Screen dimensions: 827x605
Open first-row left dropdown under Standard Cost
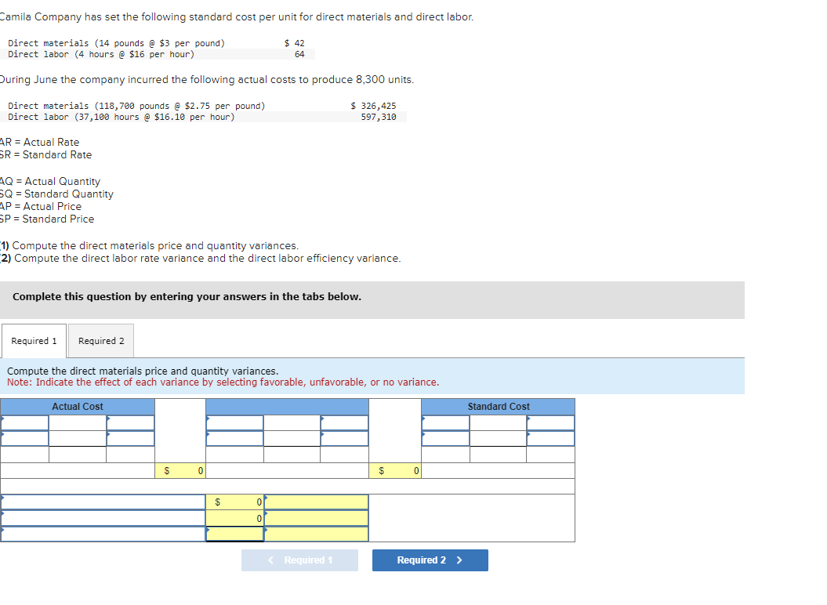click(x=446, y=422)
